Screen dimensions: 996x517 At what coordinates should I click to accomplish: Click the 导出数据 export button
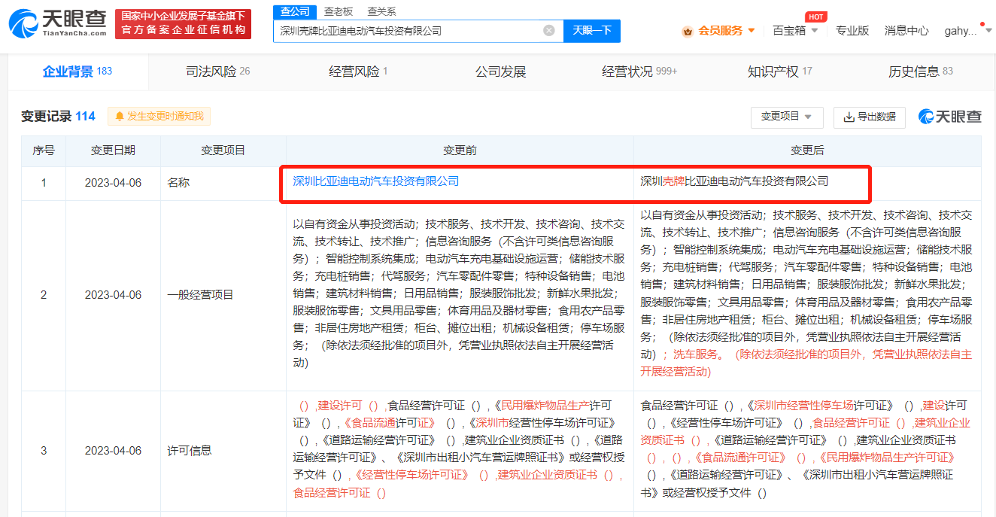coord(869,117)
